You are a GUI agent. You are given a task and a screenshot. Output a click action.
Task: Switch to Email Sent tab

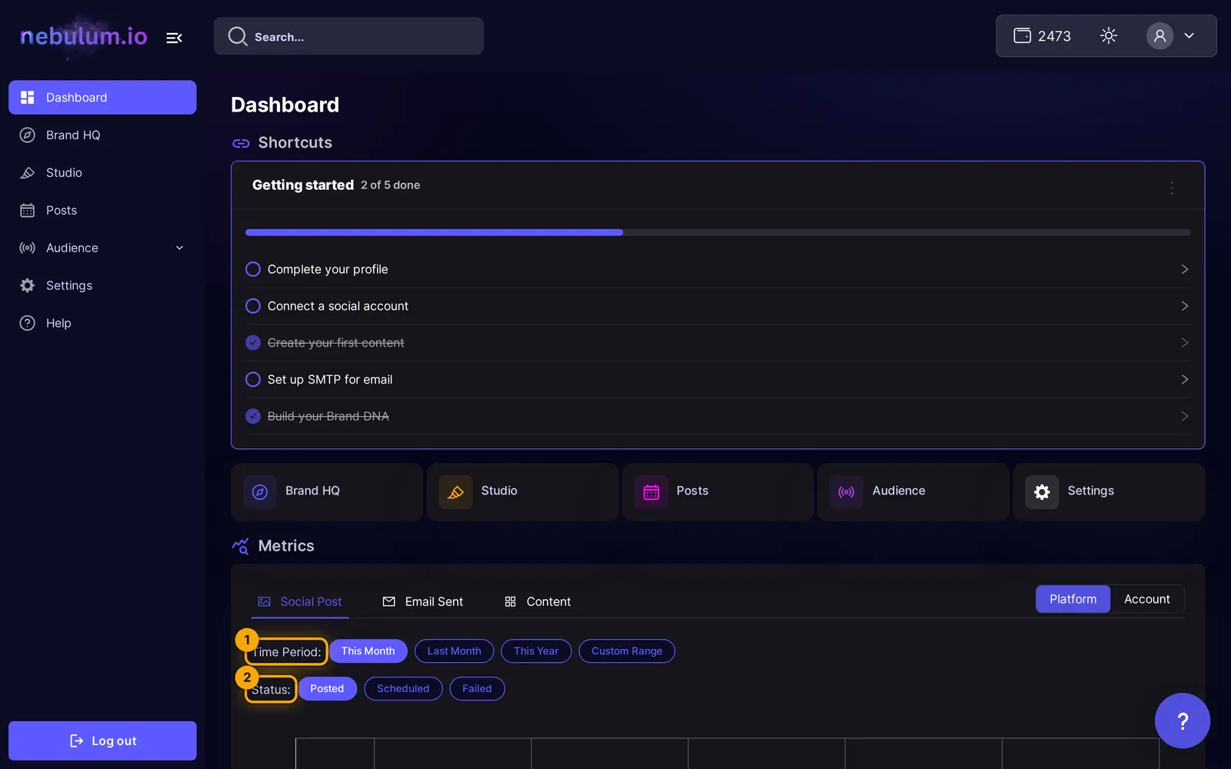coord(422,601)
